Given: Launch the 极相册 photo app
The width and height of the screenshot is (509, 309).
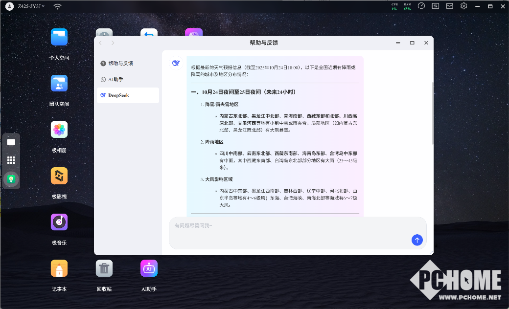Looking at the screenshot, I should 59,130.
